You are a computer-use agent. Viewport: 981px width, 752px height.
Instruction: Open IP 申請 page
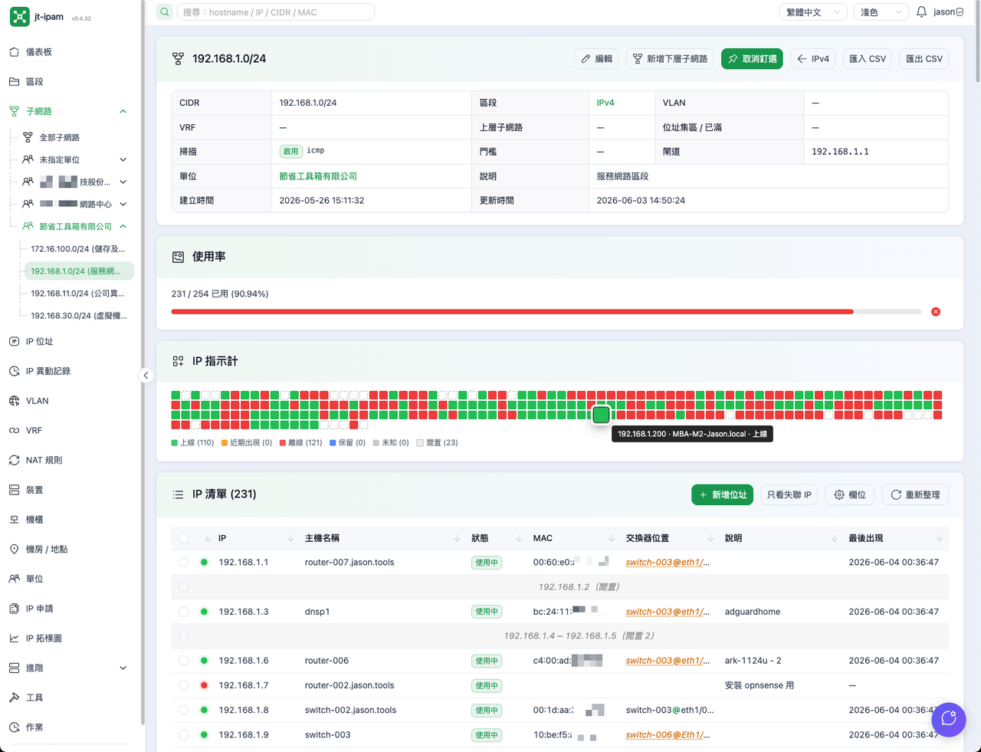[x=40, y=609]
